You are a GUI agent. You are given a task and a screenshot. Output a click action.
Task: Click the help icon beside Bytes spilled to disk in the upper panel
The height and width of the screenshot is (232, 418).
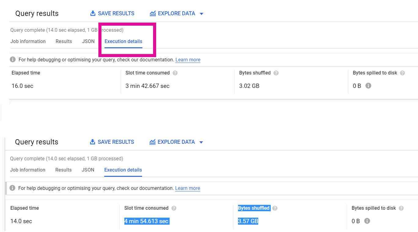402,73
